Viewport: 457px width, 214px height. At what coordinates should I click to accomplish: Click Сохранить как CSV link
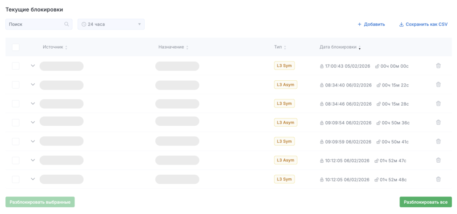tap(423, 25)
